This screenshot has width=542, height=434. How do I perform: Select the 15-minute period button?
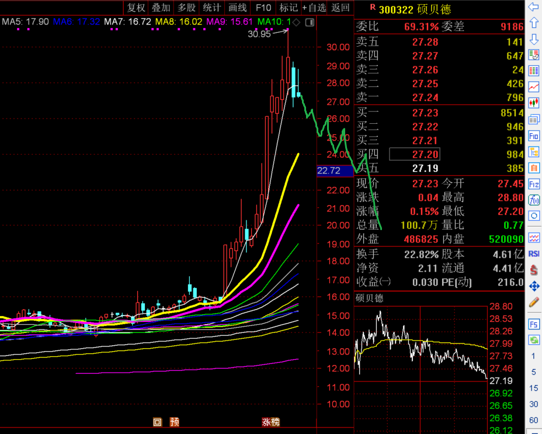click(x=533, y=388)
